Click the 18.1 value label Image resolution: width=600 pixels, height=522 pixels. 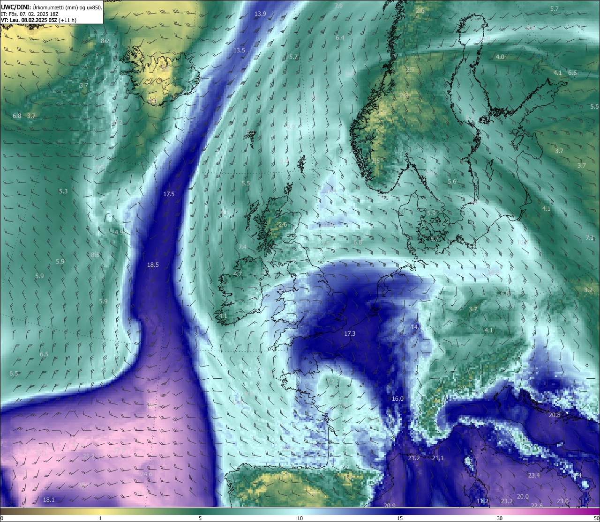pos(49,500)
